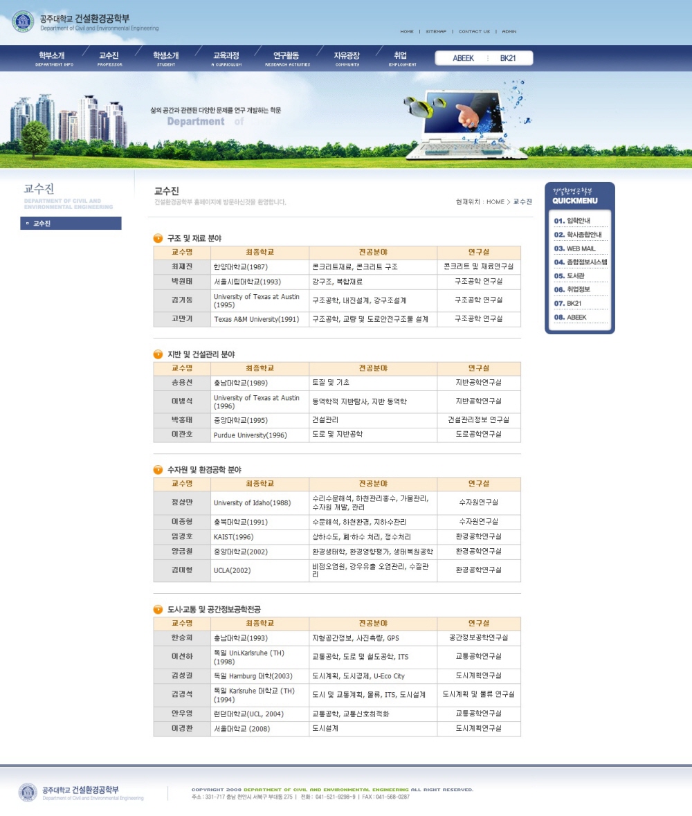Select 자유광장 community menu

click(347, 58)
